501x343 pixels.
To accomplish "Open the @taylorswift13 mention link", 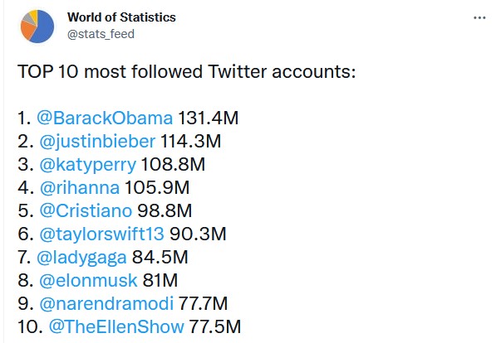I will pos(101,234).
